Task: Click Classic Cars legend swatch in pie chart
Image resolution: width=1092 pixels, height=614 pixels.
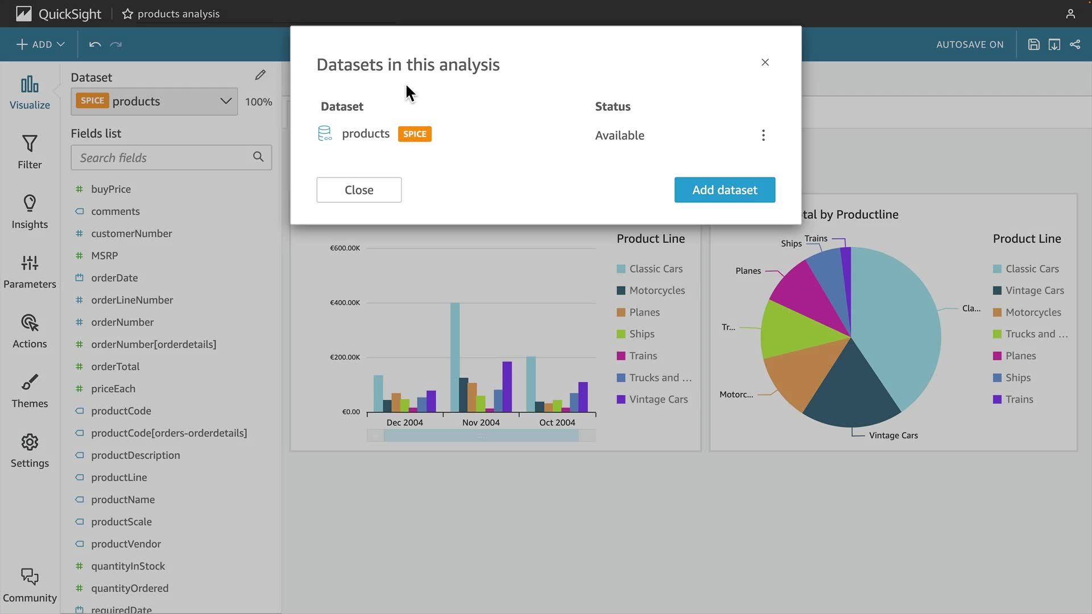Action: pyautogui.click(x=997, y=269)
